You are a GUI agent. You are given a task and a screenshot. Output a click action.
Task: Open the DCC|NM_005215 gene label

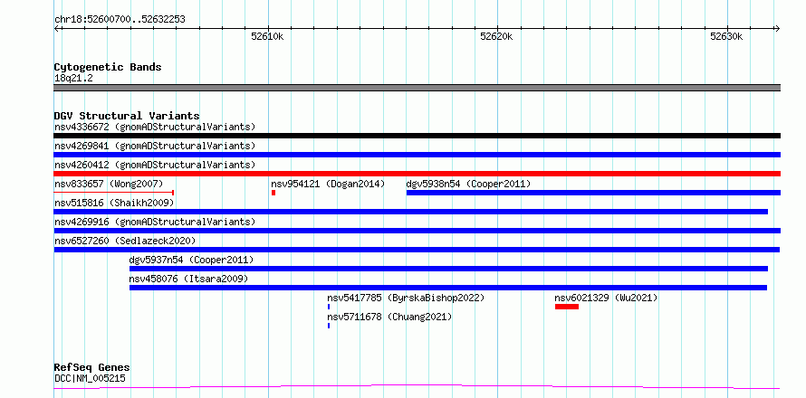[90, 379]
